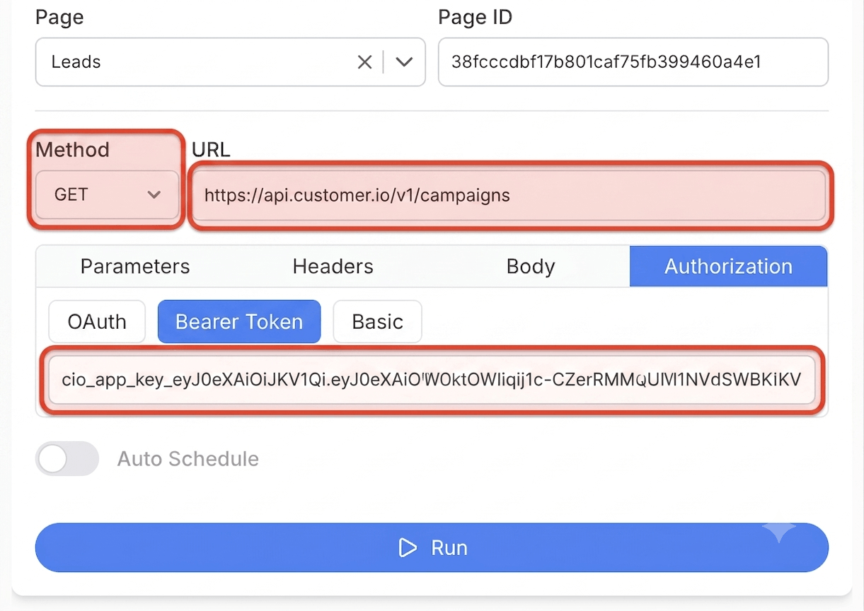Switch to the Headers tab
This screenshot has width=864, height=611.
tap(333, 267)
